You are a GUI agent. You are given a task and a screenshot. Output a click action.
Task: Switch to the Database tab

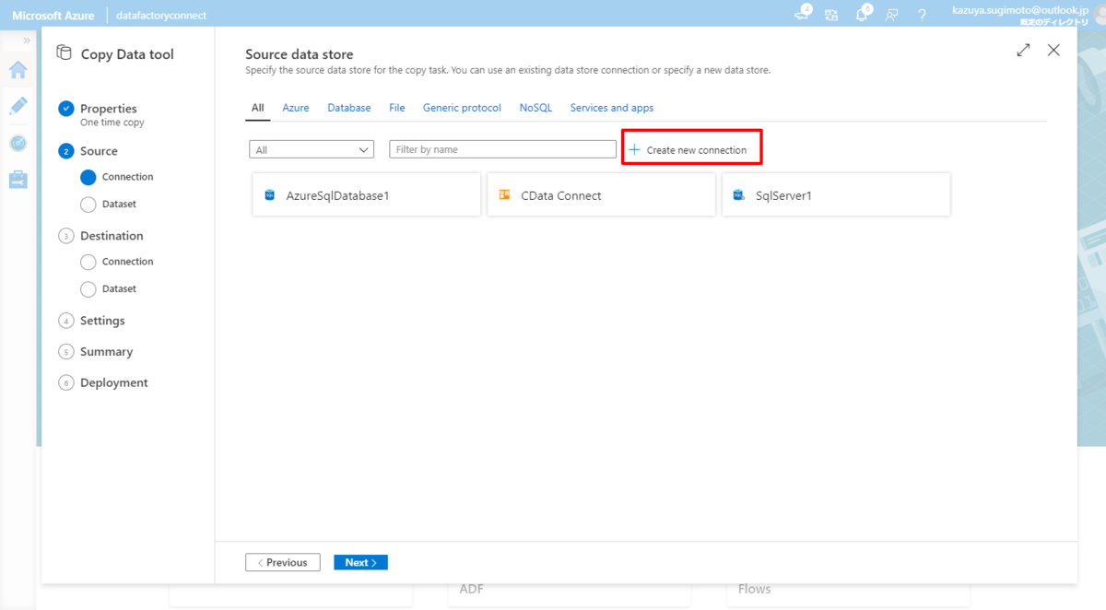tap(349, 108)
